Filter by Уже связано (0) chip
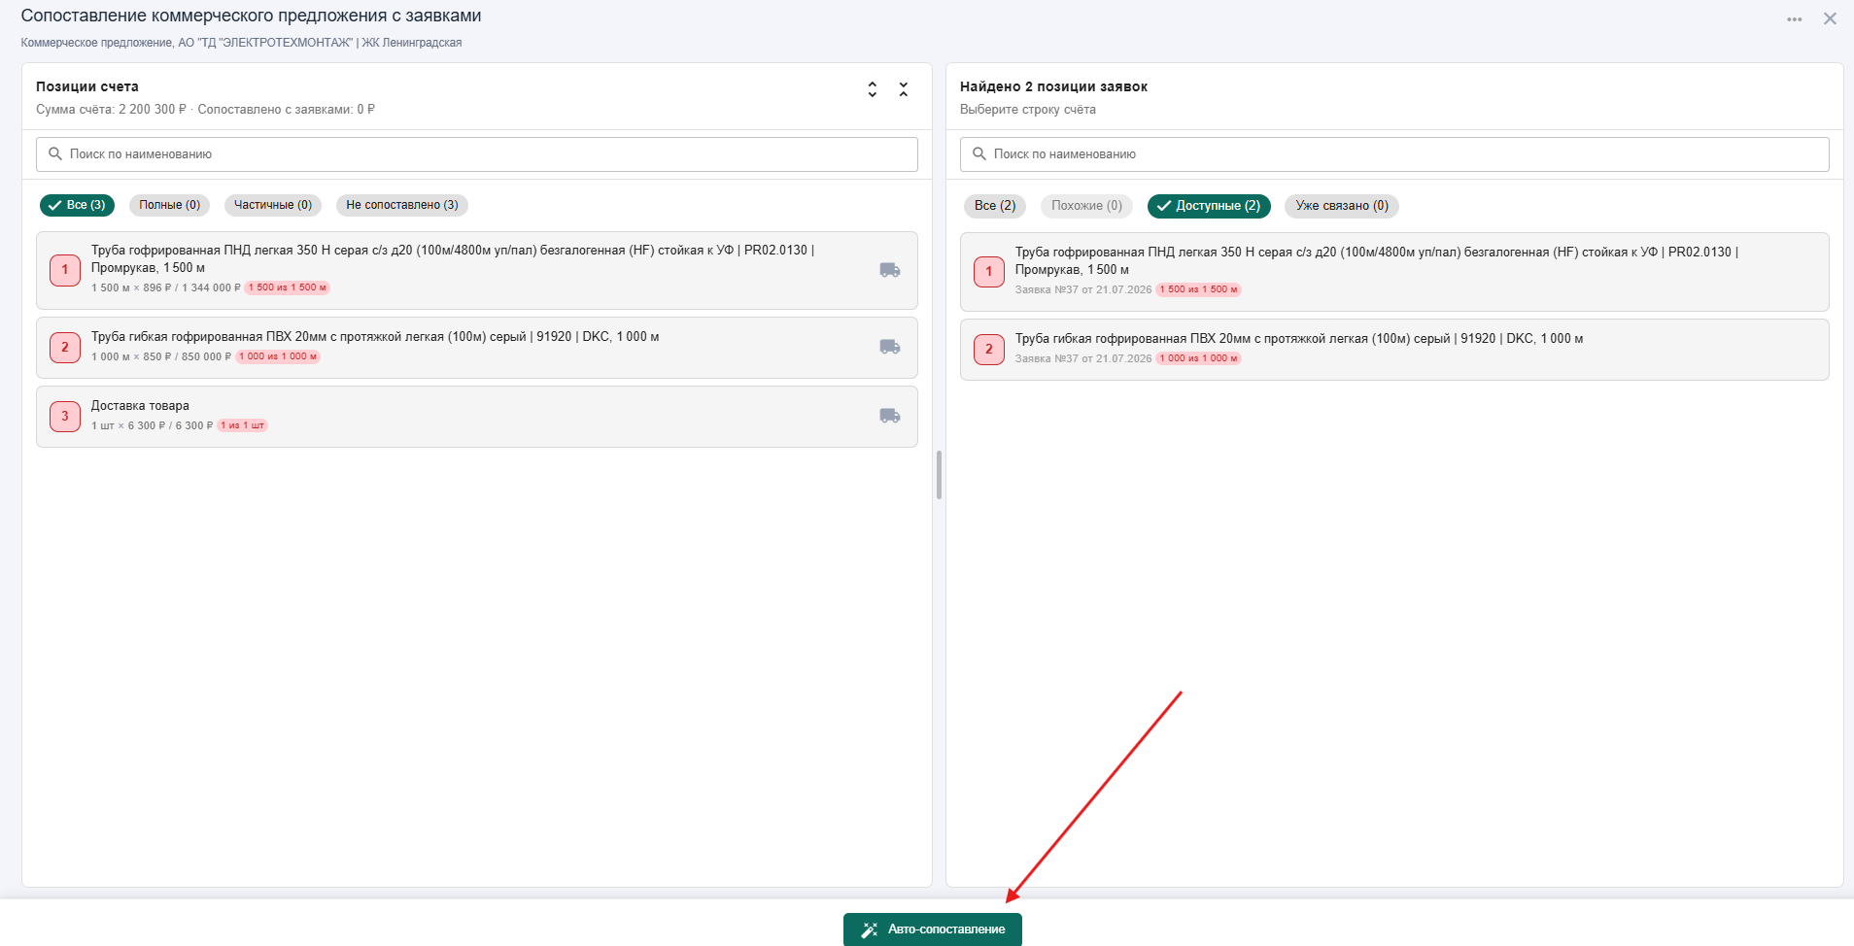Viewport: 1854px width, 946px height. point(1342,206)
